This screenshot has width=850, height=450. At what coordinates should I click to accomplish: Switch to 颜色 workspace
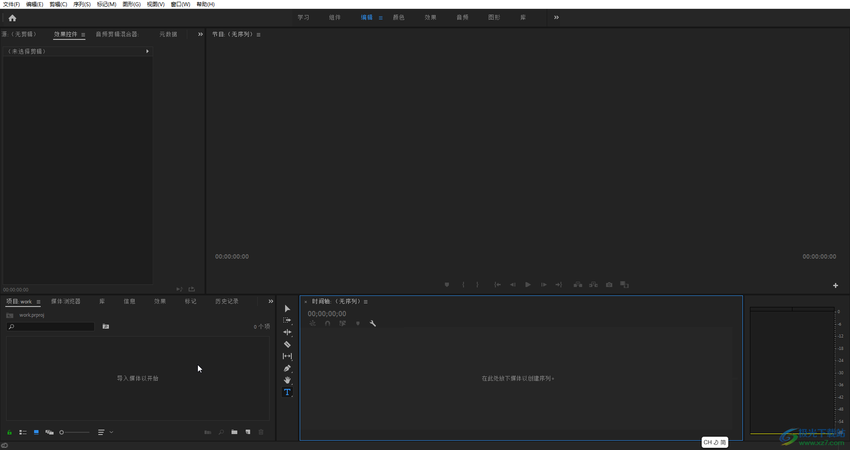click(398, 17)
